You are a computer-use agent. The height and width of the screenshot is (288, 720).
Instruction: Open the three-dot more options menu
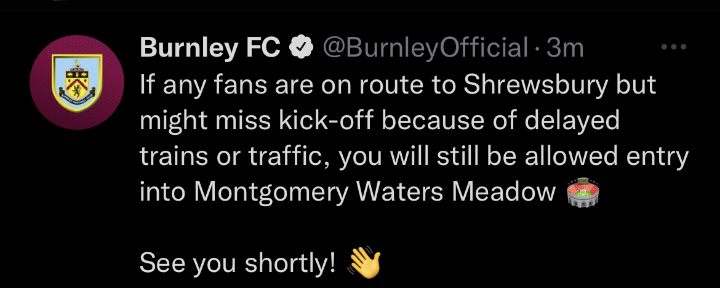673,47
